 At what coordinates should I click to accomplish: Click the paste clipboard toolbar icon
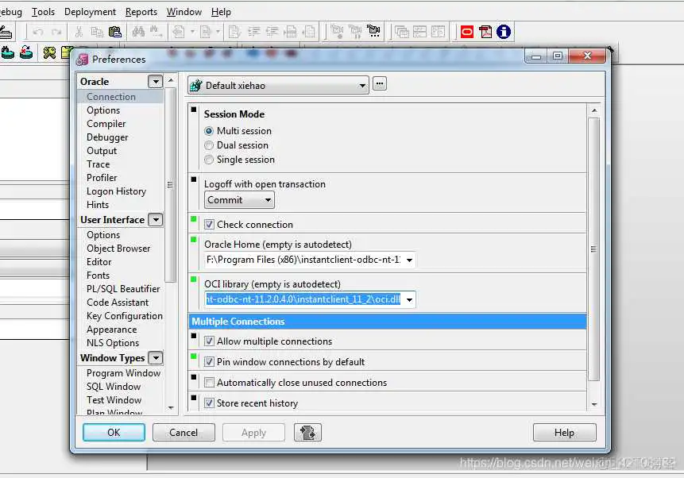pyautogui.click(x=115, y=32)
